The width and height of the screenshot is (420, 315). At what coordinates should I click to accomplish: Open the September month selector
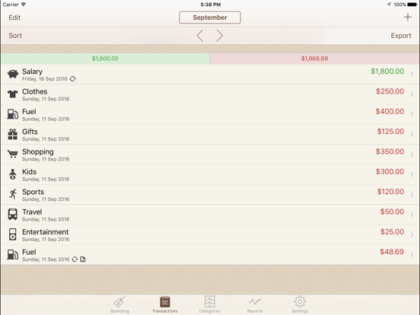pos(210,17)
